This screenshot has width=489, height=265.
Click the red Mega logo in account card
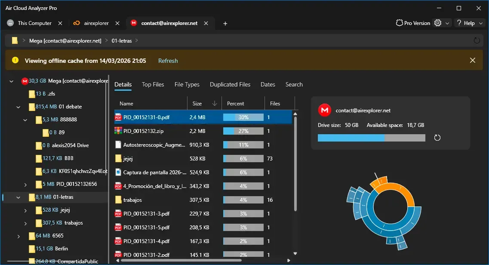pos(324,110)
